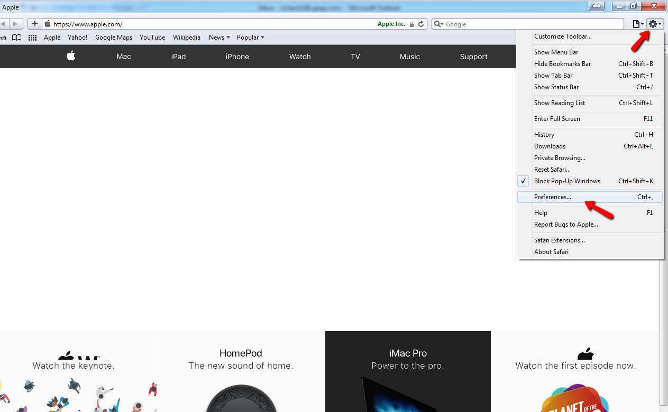Select Customize Toolbar... menu item
Screen dimensions: 668x412
point(590,36)
